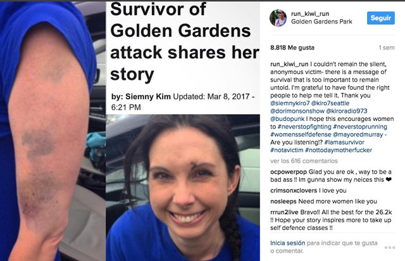Open the @siemnykiro7 mention

(290, 103)
